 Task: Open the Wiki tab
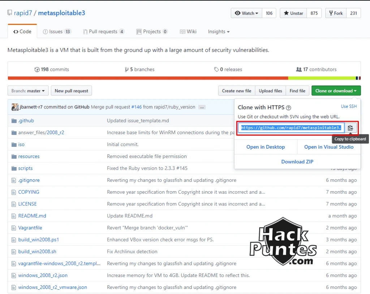pos(188,32)
